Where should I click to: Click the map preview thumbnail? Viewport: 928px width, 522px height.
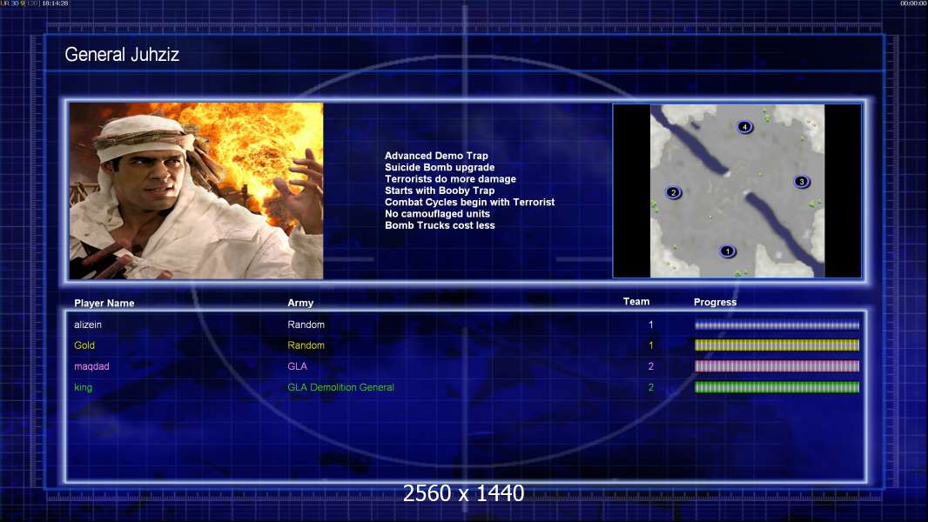point(736,191)
